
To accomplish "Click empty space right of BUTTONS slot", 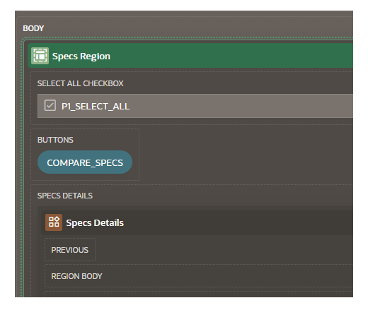I will [x=246, y=155].
